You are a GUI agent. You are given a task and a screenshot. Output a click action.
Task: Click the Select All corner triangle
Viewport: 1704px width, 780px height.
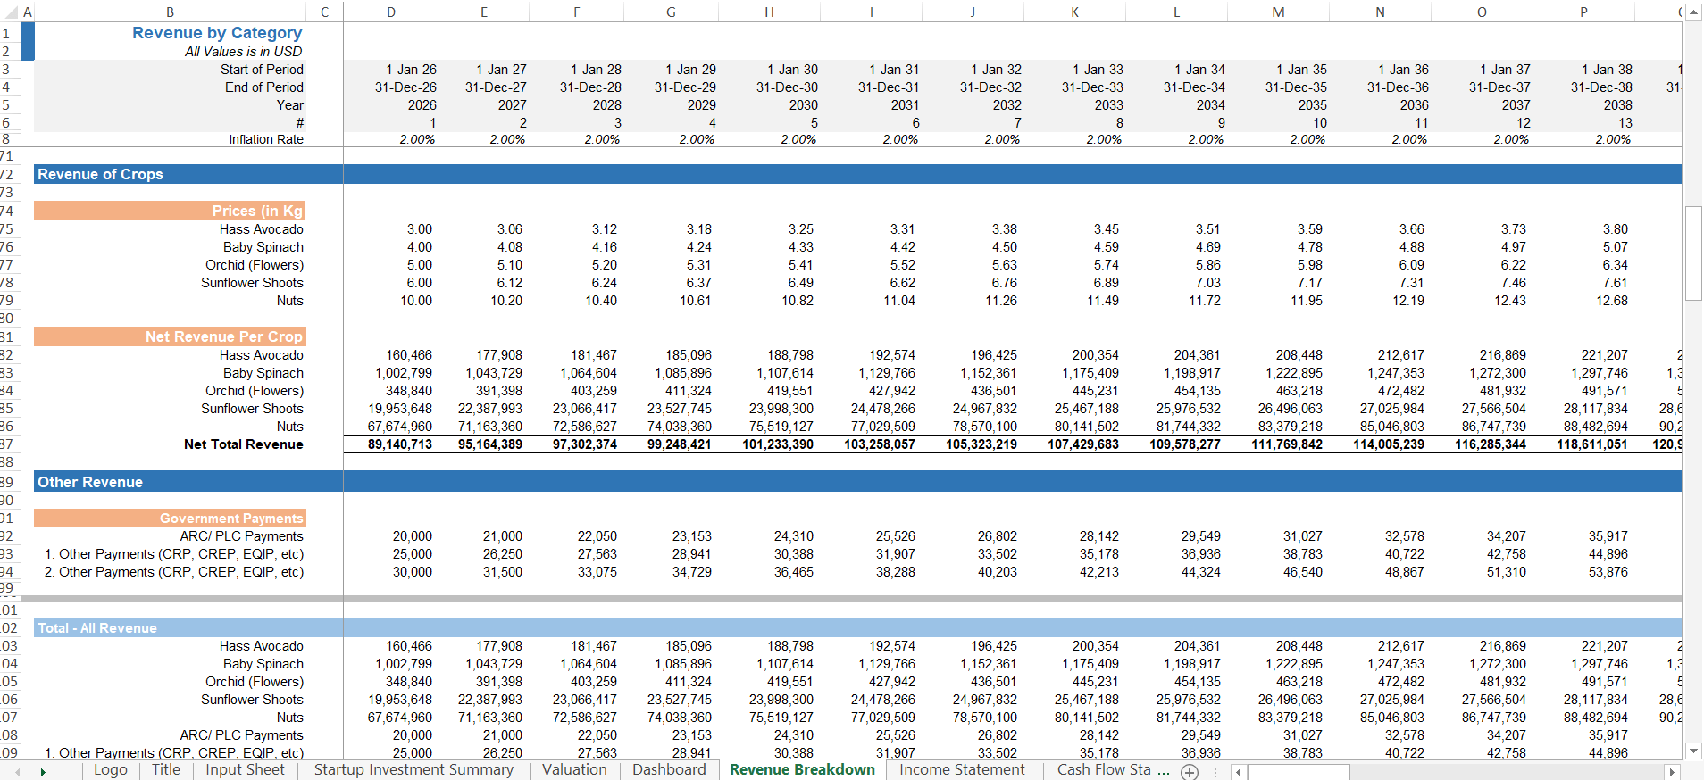tap(11, 12)
